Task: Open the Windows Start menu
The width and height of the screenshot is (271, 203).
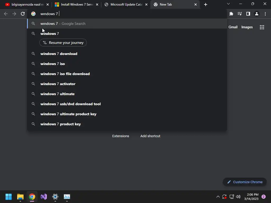Action: point(8,197)
